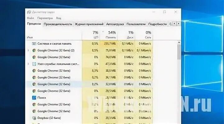Click the right tab-scroll arrow
Image resolution: width=224 pixels, height=124 pixels.
pos(178,24)
